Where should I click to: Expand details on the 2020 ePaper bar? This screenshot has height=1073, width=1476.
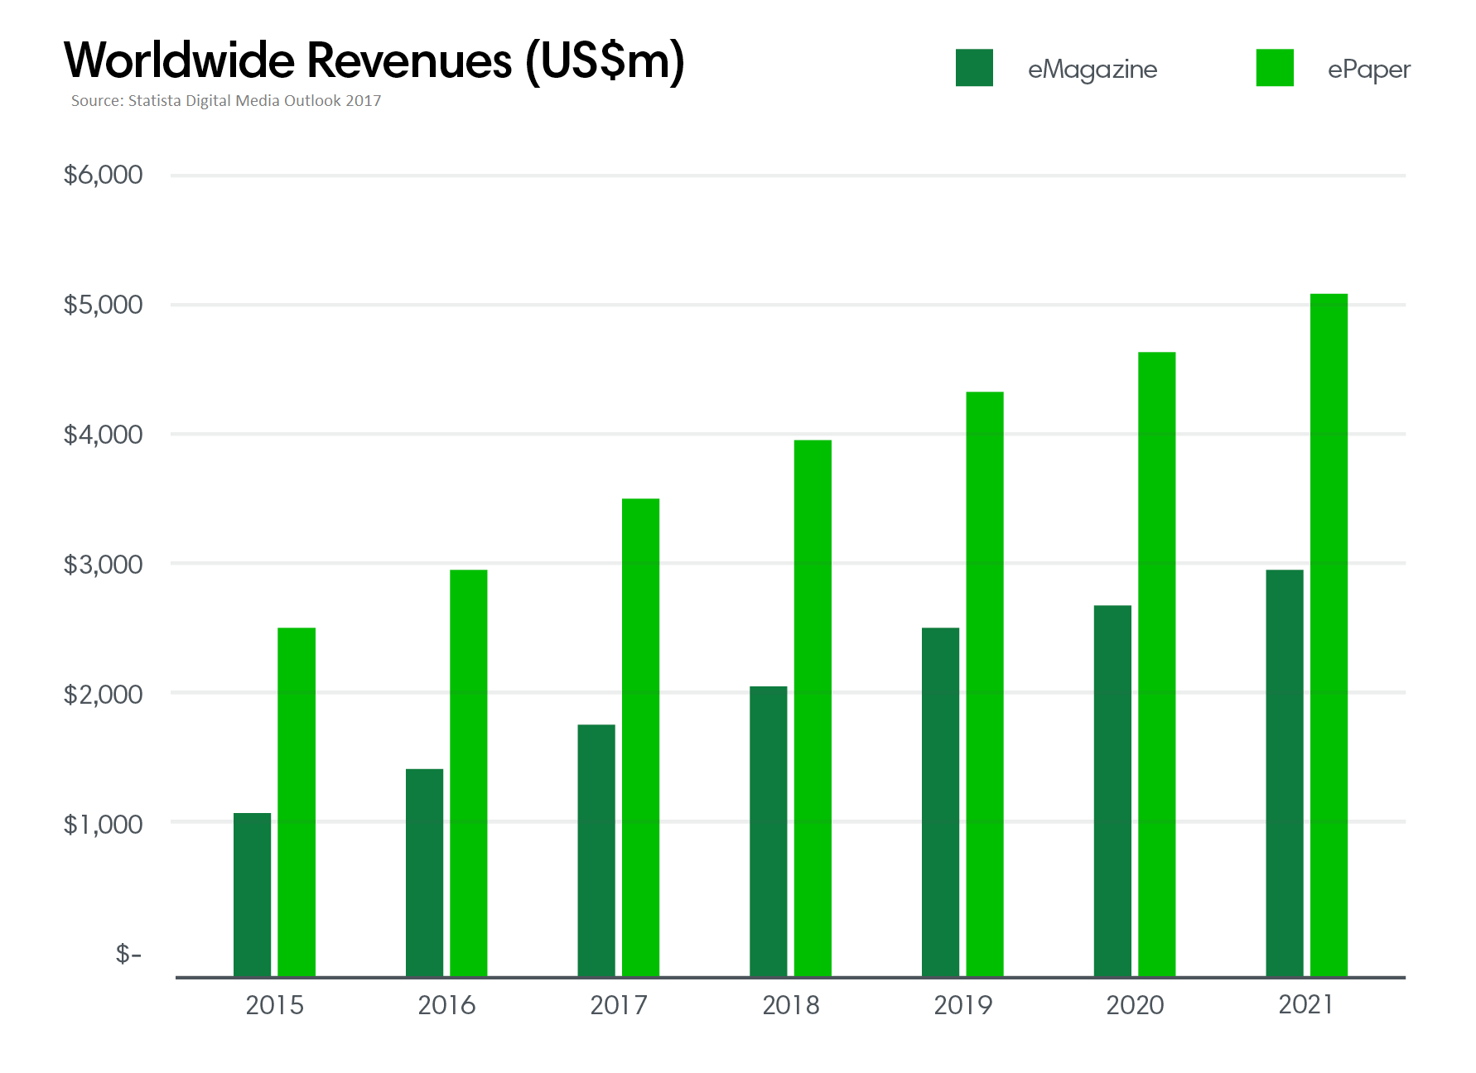click(x=1157, y=662)
